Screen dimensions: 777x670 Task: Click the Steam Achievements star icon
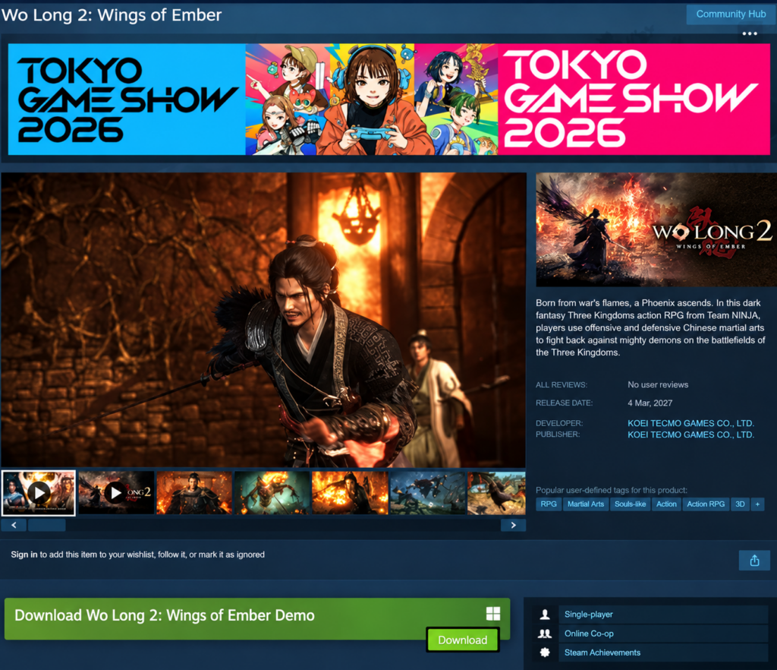click(545, 652)
